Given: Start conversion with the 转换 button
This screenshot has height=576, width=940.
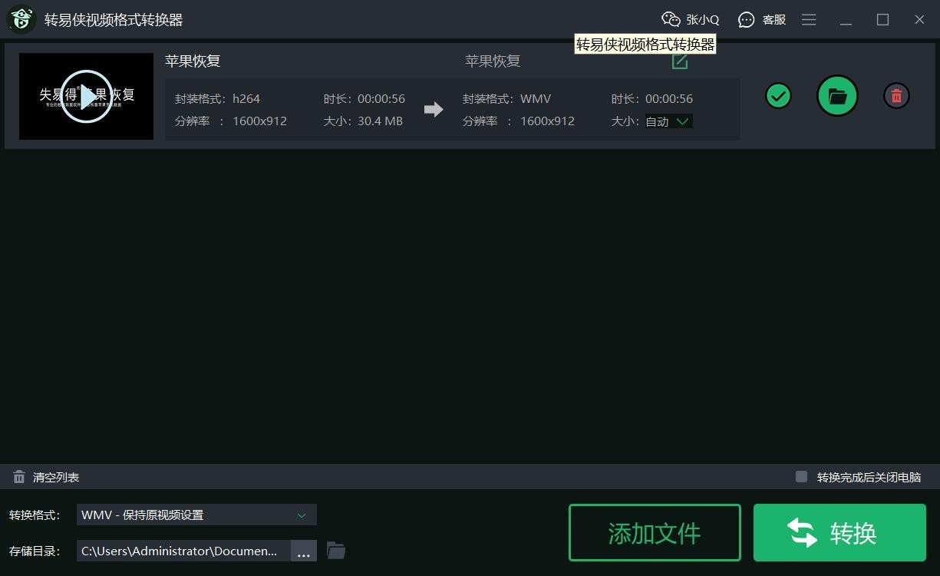Looking at the screenshot, I should (839, 533).
